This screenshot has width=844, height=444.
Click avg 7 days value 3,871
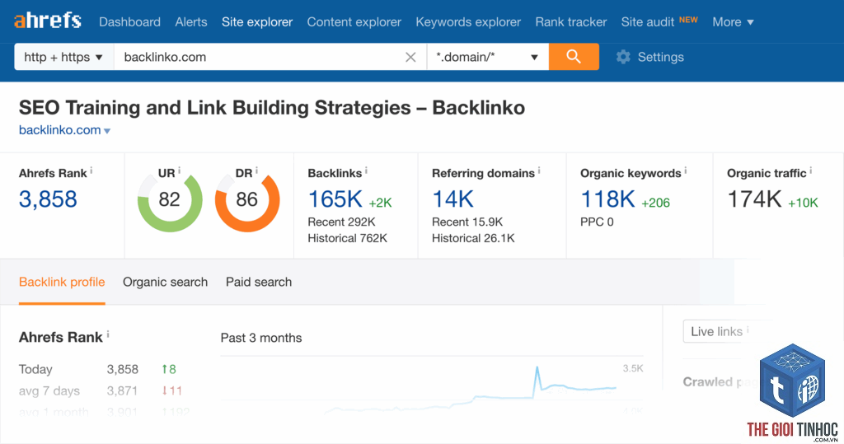123,390
